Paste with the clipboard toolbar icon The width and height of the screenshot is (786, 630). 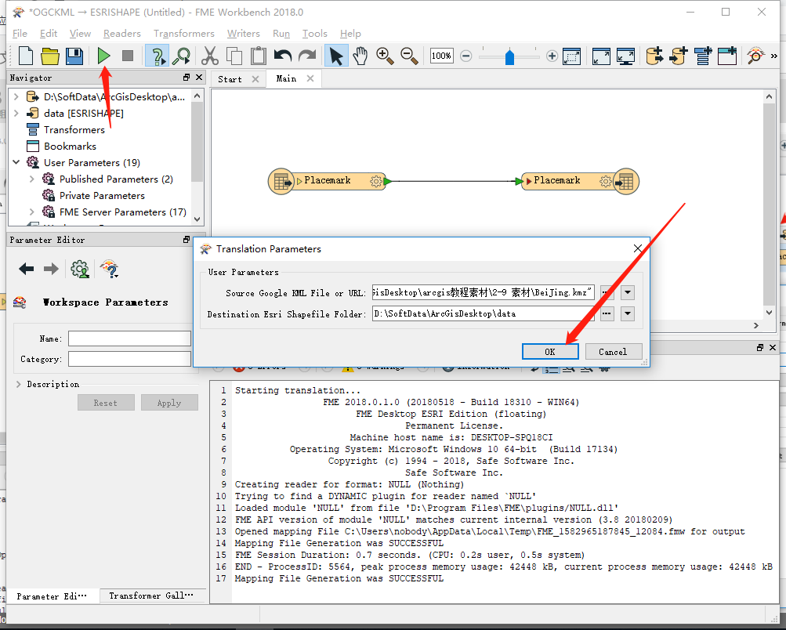click(x=259, y=56)
